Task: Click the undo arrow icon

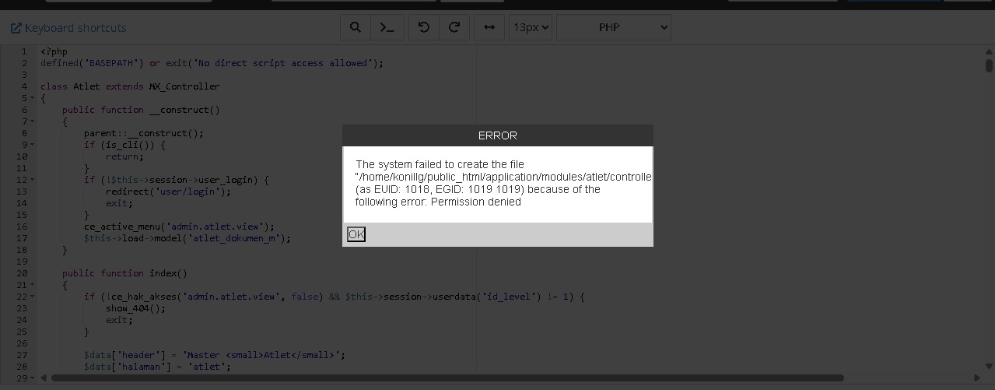Action: coord(424,27)
